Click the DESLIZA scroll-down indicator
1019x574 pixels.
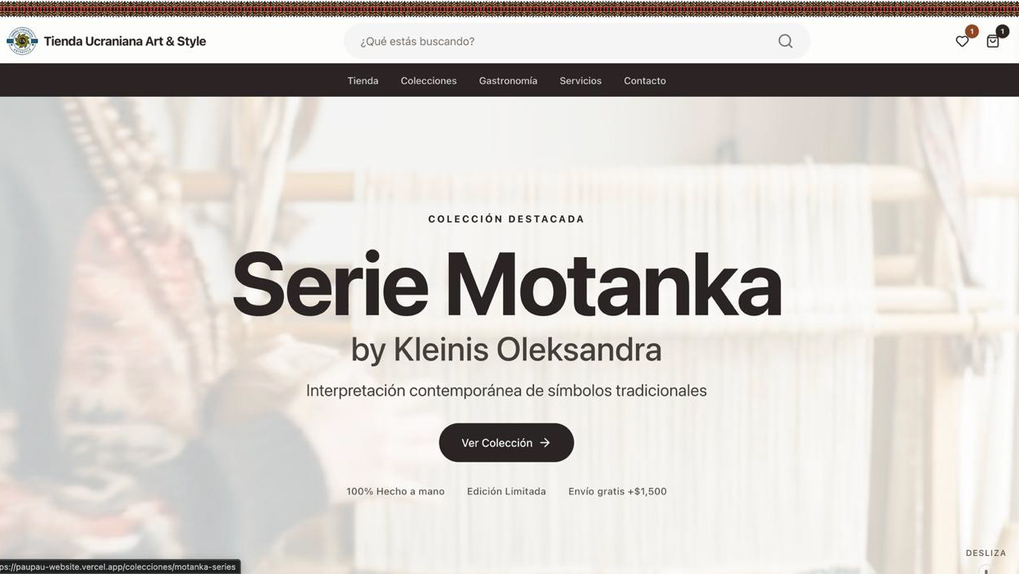[985, 553]
